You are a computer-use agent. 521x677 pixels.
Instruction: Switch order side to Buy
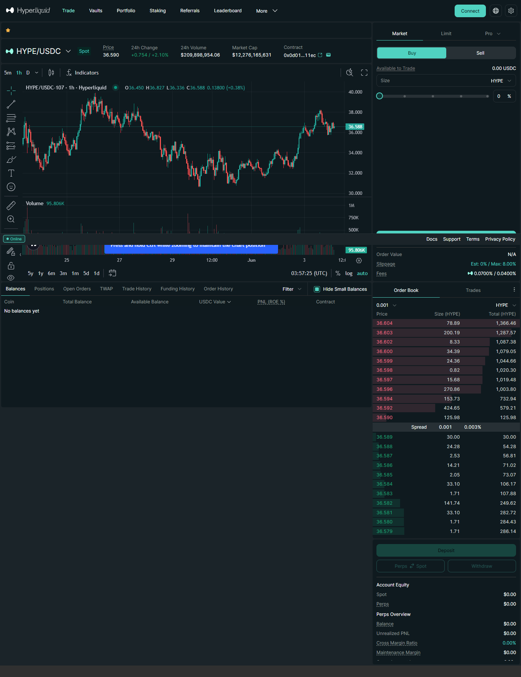pos(412,53)
